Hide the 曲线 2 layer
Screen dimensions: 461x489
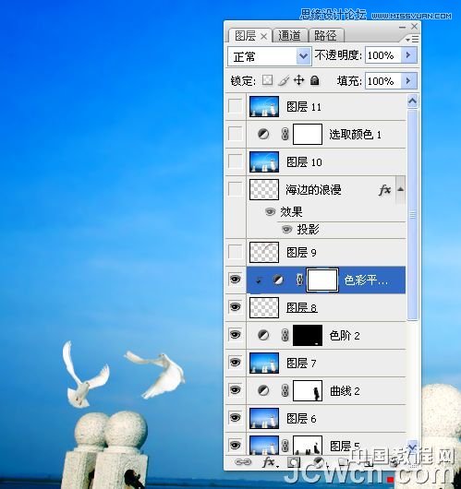point(235,390)
